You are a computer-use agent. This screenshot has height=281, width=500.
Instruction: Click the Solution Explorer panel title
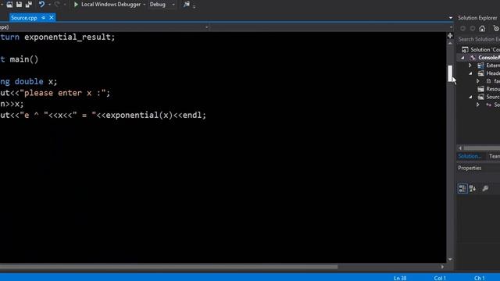pos(477,18)
